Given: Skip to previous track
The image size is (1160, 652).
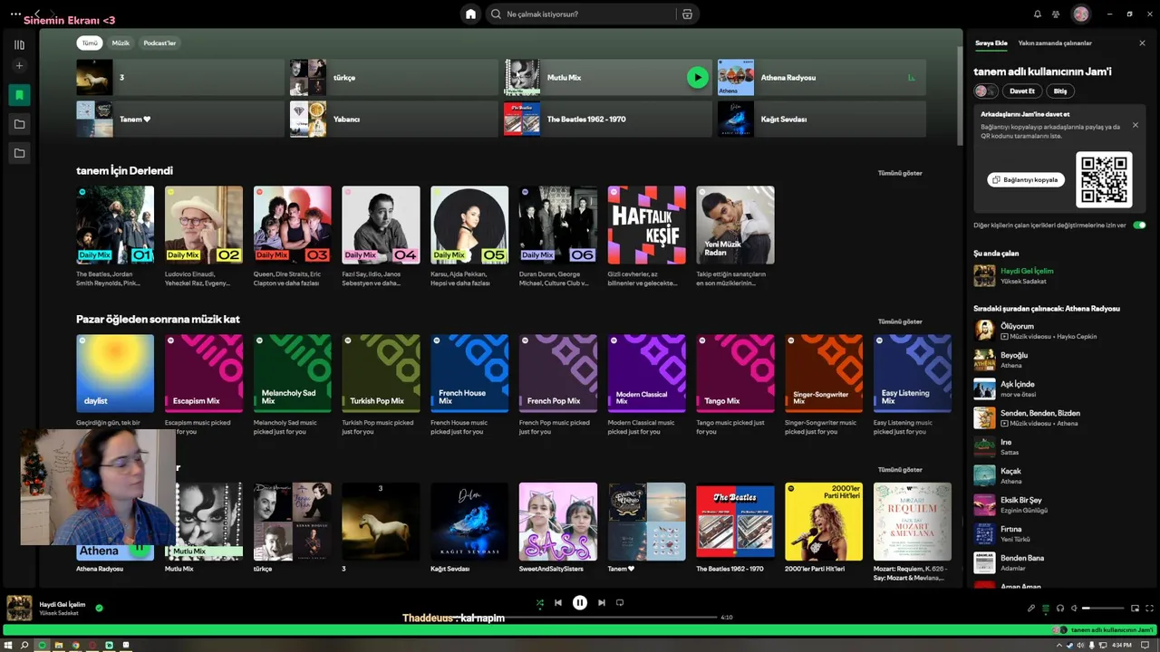Looking at the screenshot, I should pyautogui.click(x=558, y=602).
